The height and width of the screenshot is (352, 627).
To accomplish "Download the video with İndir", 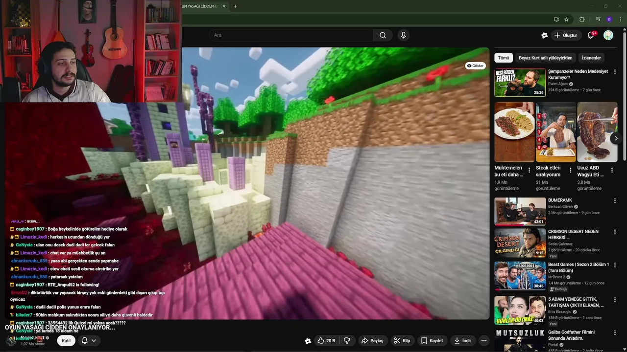I will point(462,341).
